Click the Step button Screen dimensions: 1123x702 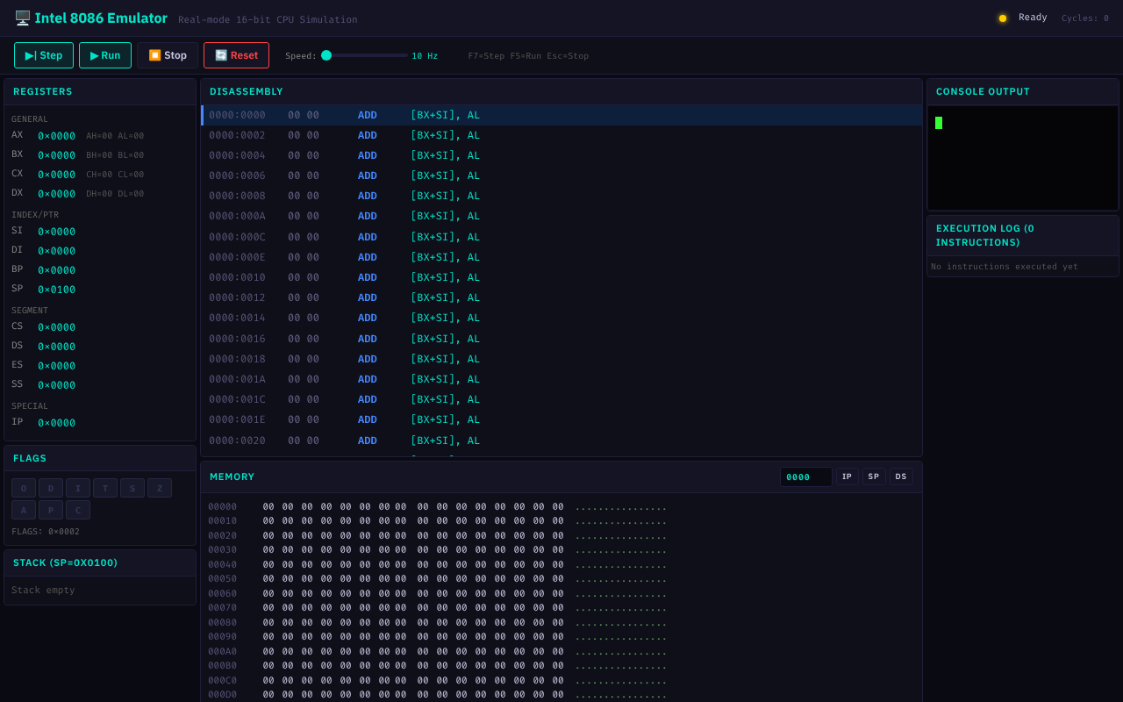click(44, 55)
